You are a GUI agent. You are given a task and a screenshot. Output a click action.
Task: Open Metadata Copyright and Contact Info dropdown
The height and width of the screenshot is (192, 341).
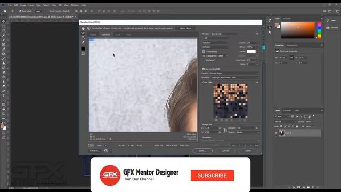coord(235,77)
